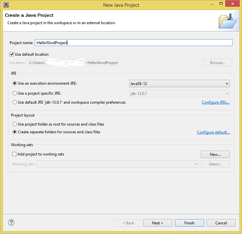Select Use a project specific JRE option
This screenshot has width=242, height=234.
click(15, 93)
